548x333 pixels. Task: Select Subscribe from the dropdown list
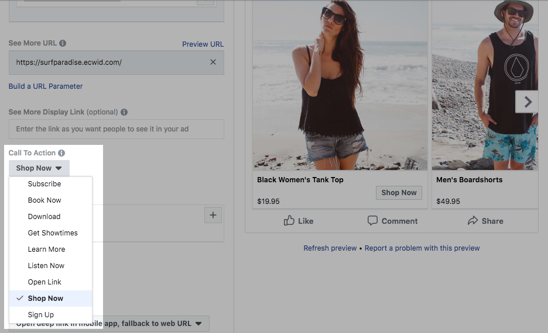44,184
